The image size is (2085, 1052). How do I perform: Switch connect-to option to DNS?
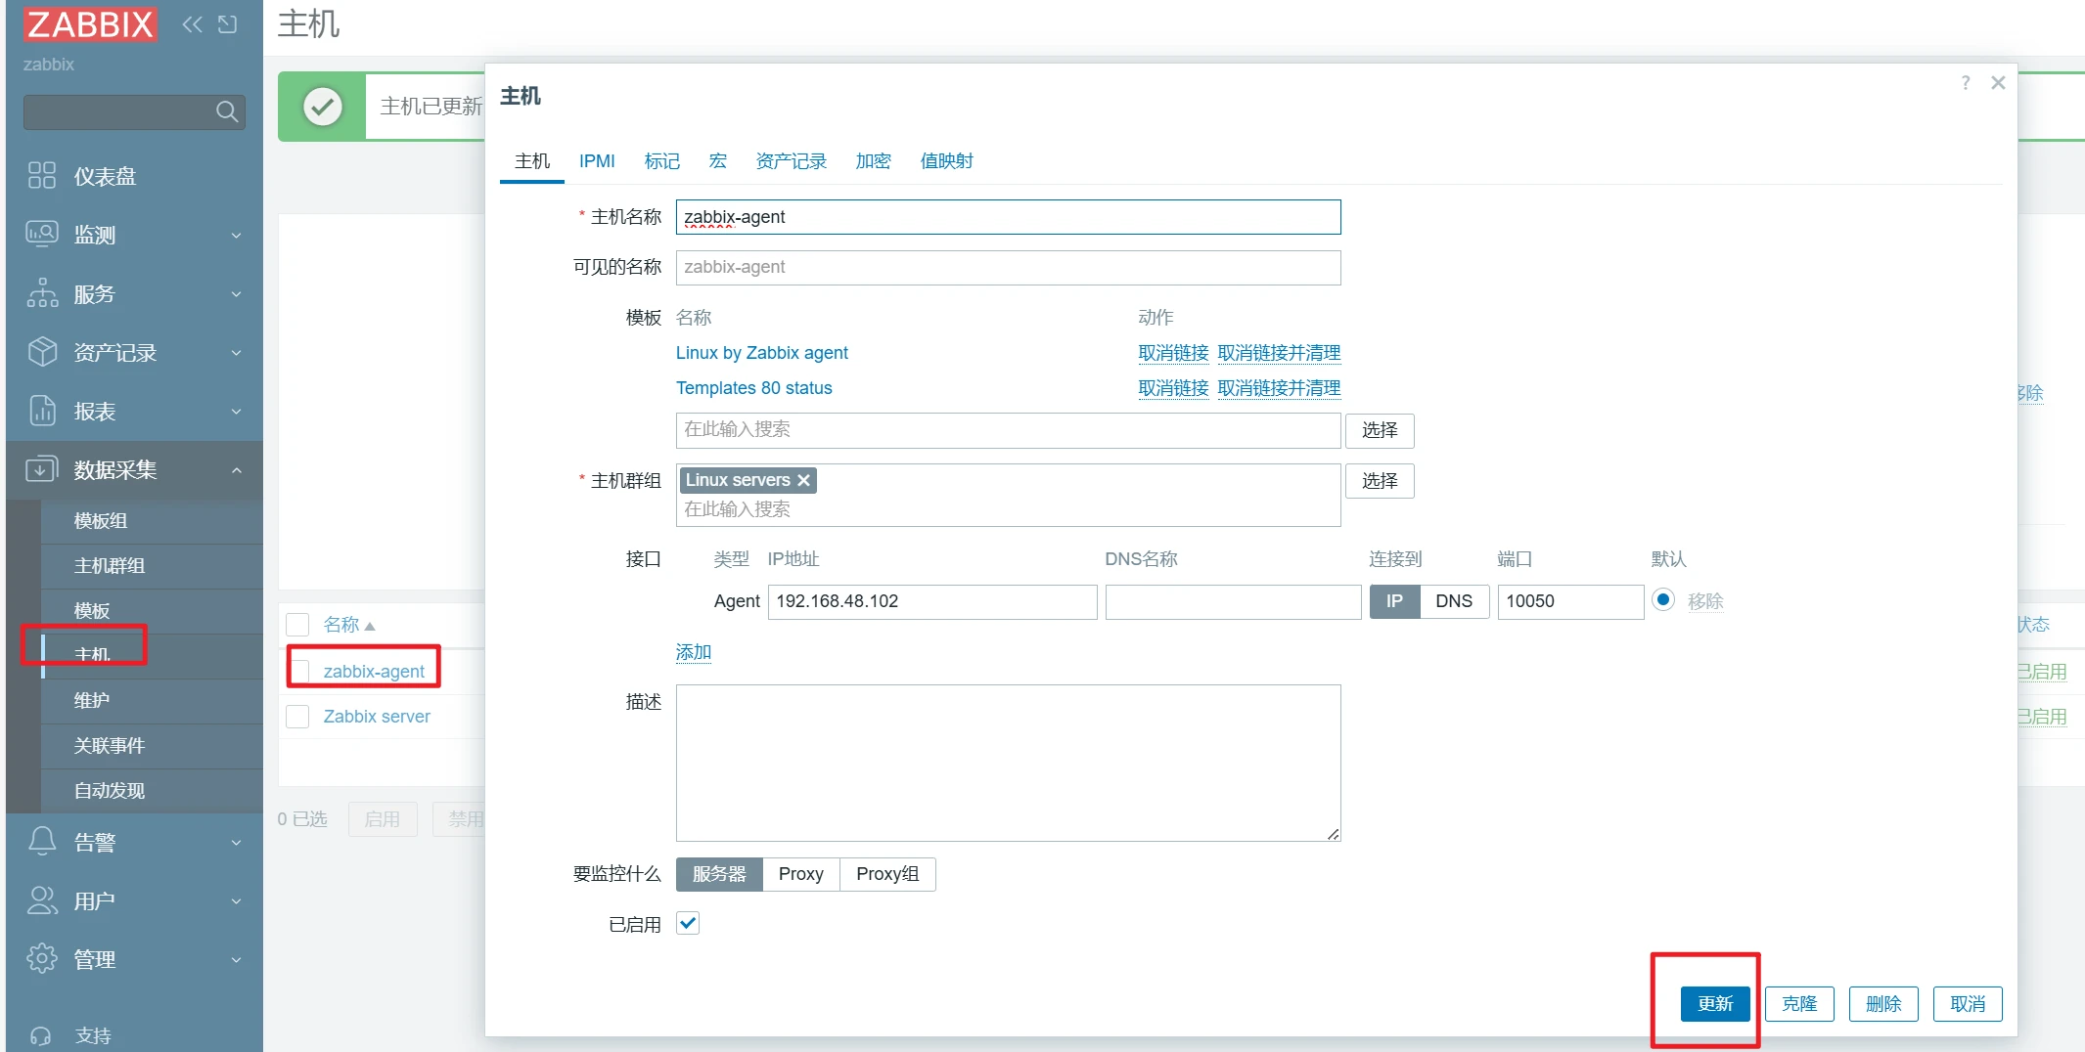[x=1453, y=601]
